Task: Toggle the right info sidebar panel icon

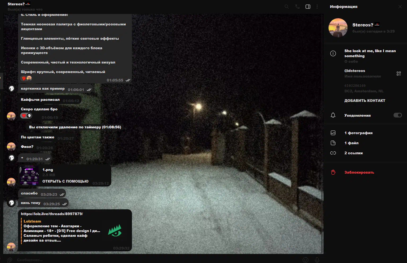Action: [x=308, y=7]
